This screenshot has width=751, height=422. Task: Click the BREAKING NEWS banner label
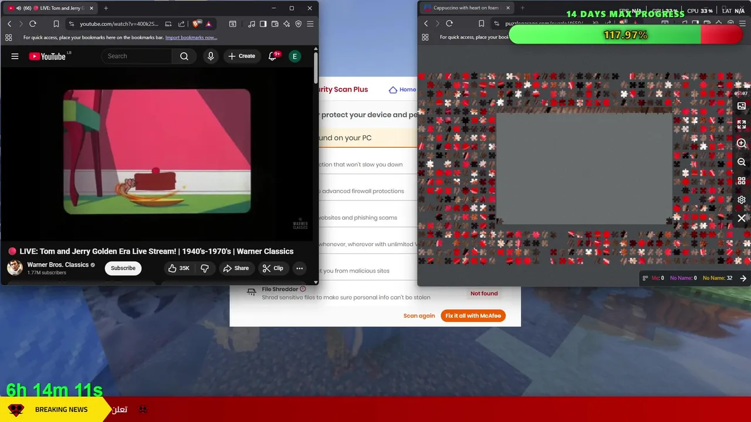coord(61,410)
